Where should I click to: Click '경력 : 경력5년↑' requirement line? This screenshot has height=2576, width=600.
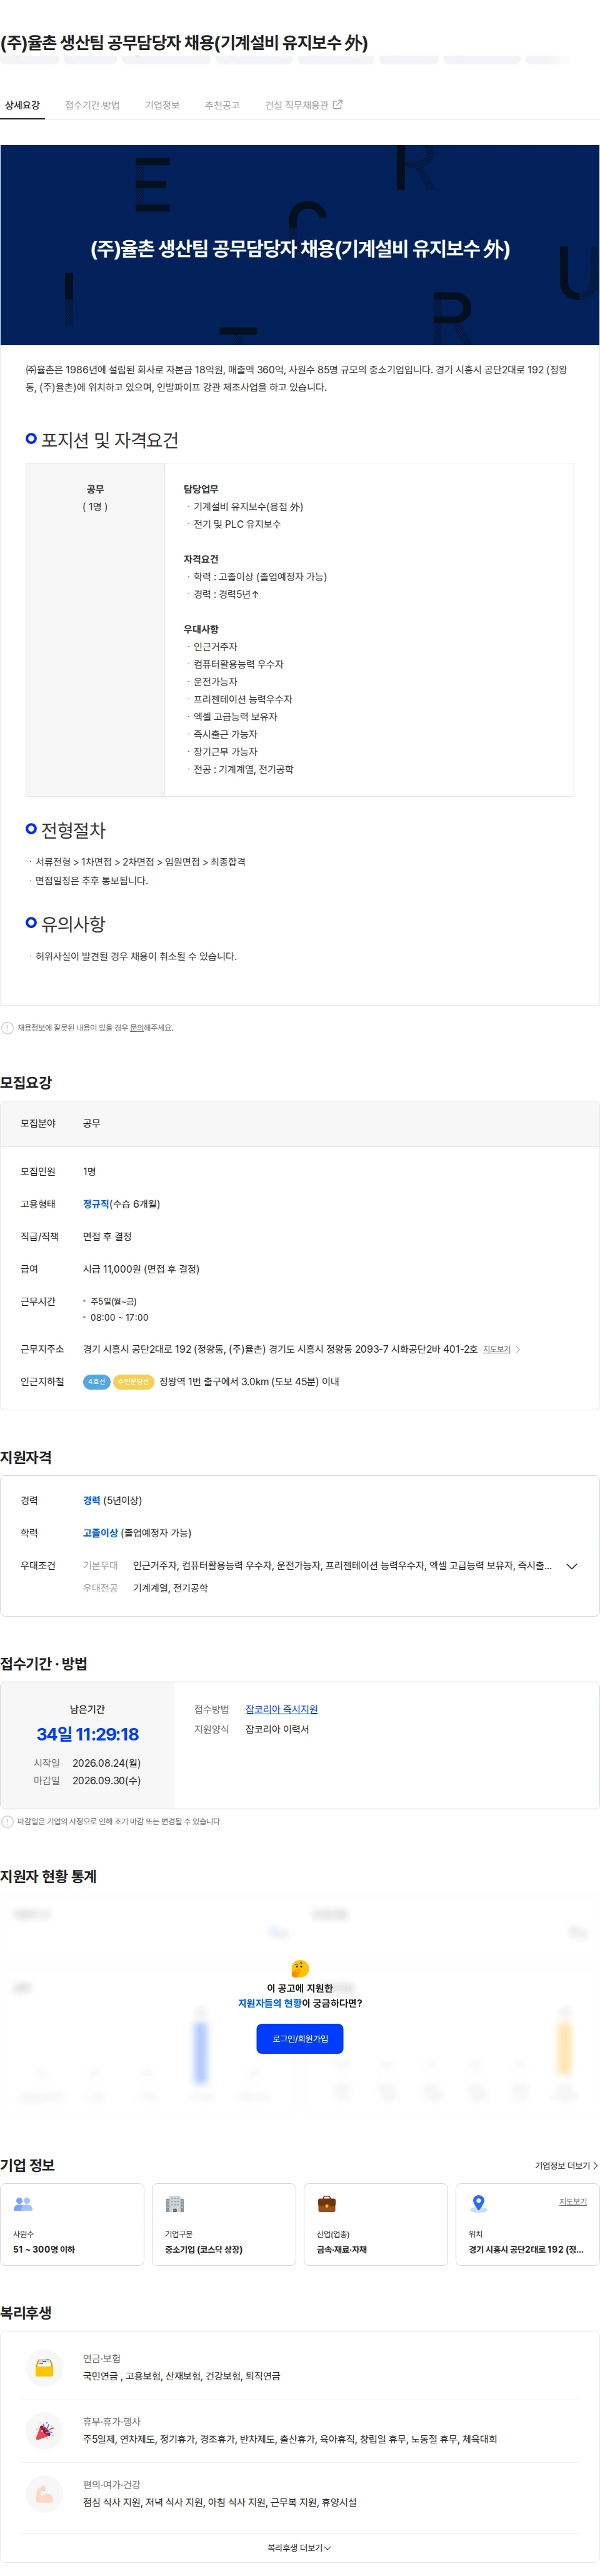pos(226,594)
